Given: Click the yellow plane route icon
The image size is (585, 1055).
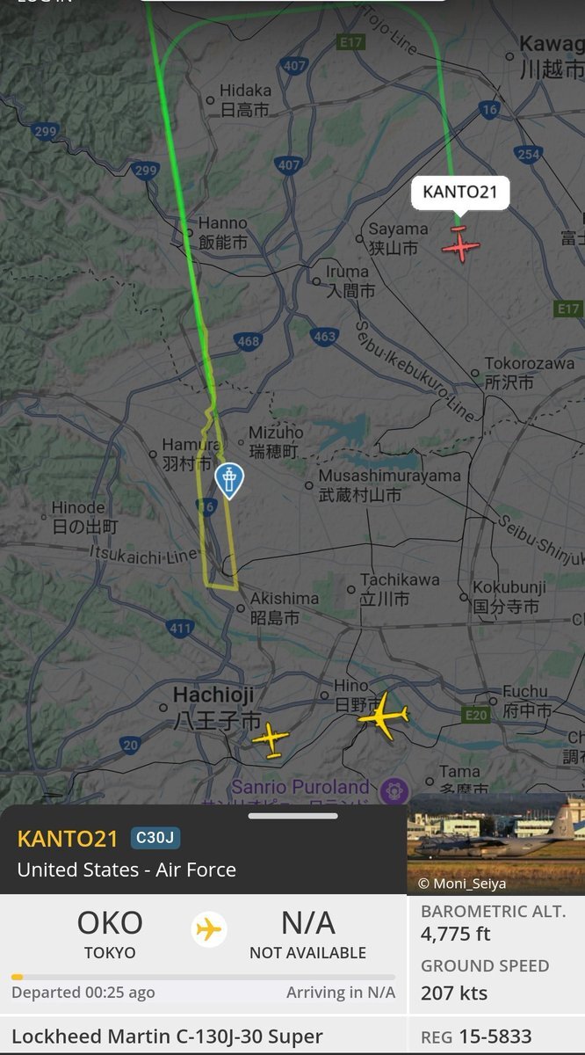Looking at the screenshot, I should point(209,929).
